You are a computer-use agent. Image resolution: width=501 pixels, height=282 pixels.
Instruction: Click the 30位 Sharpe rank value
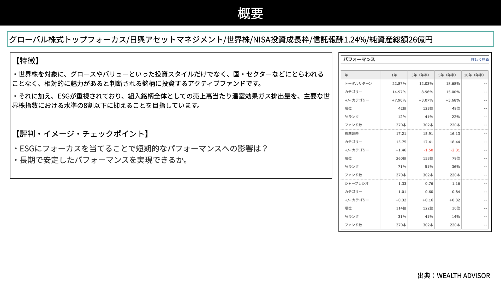tap(456, 208)
